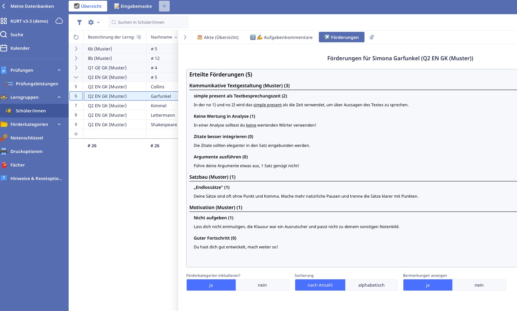The height and width of the screenshot is (311, 517).
Task: Click the 'Zitate besser integrieren (0)' heading
Action: (224, 137)
